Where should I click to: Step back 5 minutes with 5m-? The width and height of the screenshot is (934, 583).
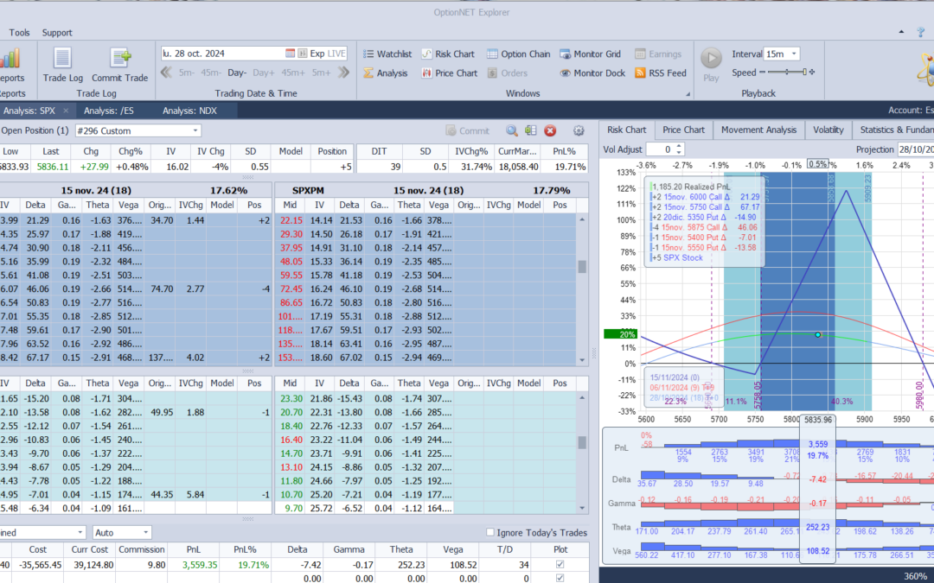187,73
